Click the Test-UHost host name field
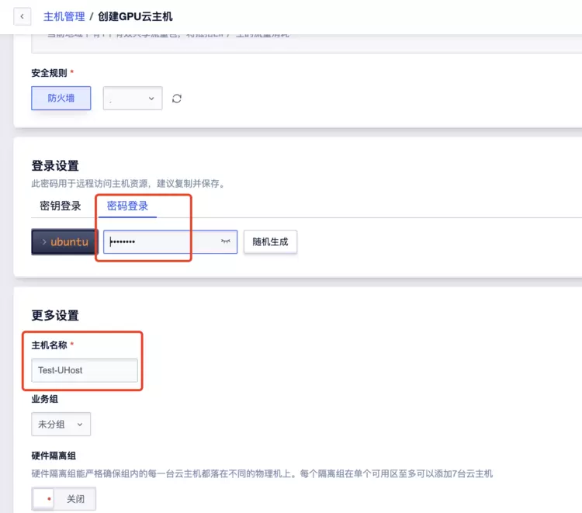Viewport: 582px width, 513px height. (x=85, y=370)
